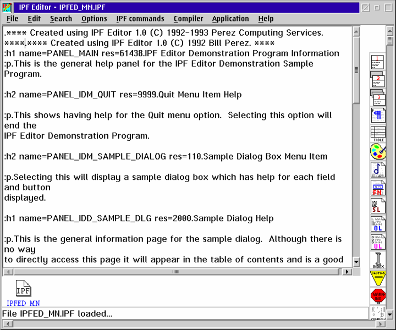This screenshot has width=396, height=330.
Task: Click tool palette scrollbar down arrow
Action: 390,315
